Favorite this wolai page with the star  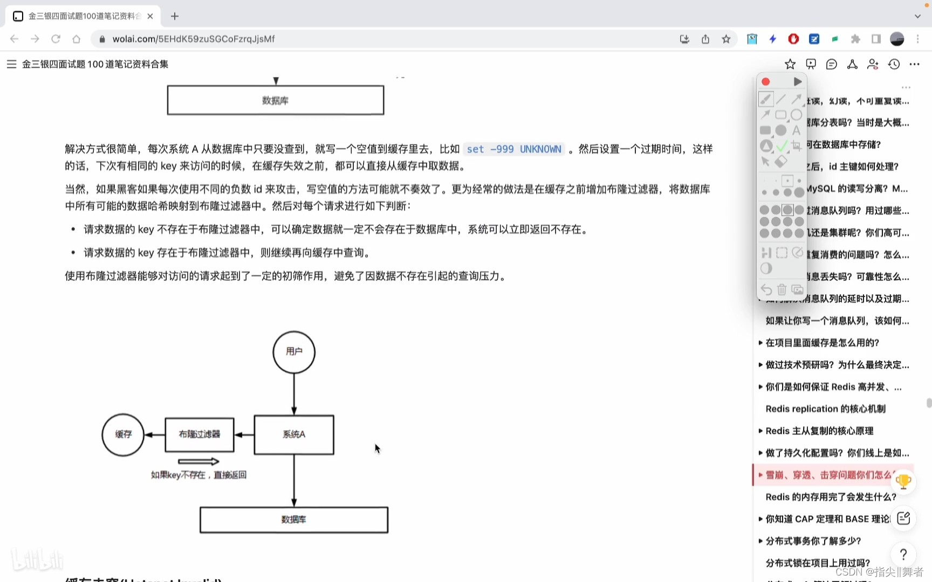[790, 64]
